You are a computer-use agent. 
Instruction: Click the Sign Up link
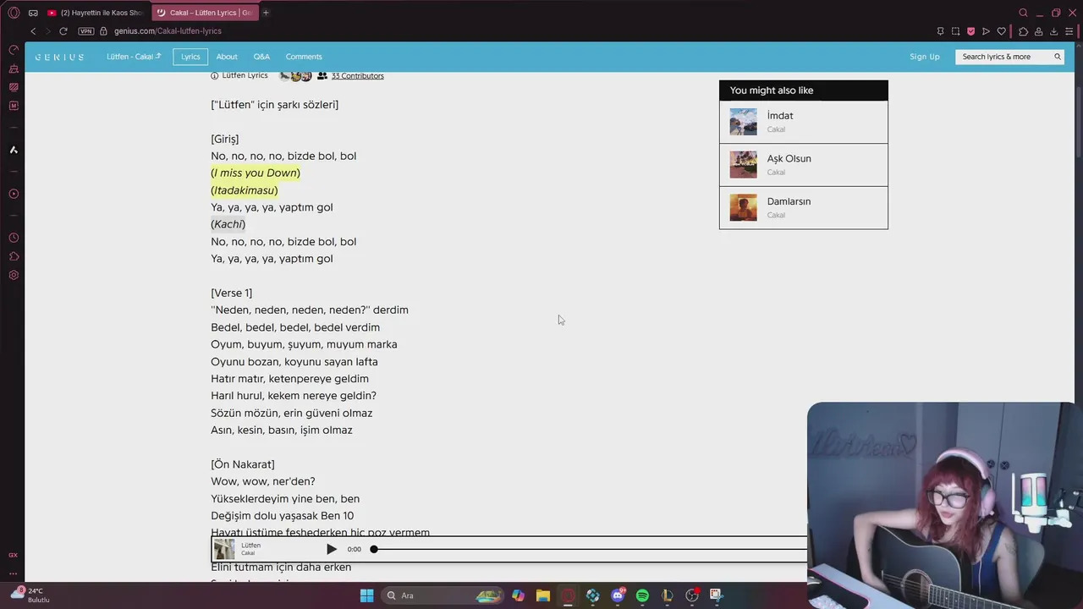click(925, 57)
